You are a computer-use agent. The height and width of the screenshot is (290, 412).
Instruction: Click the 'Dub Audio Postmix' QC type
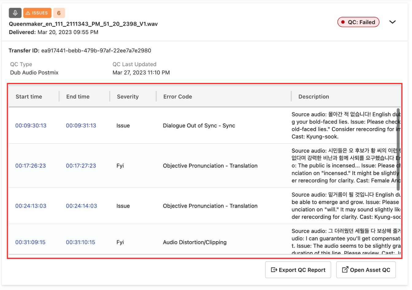34,72
